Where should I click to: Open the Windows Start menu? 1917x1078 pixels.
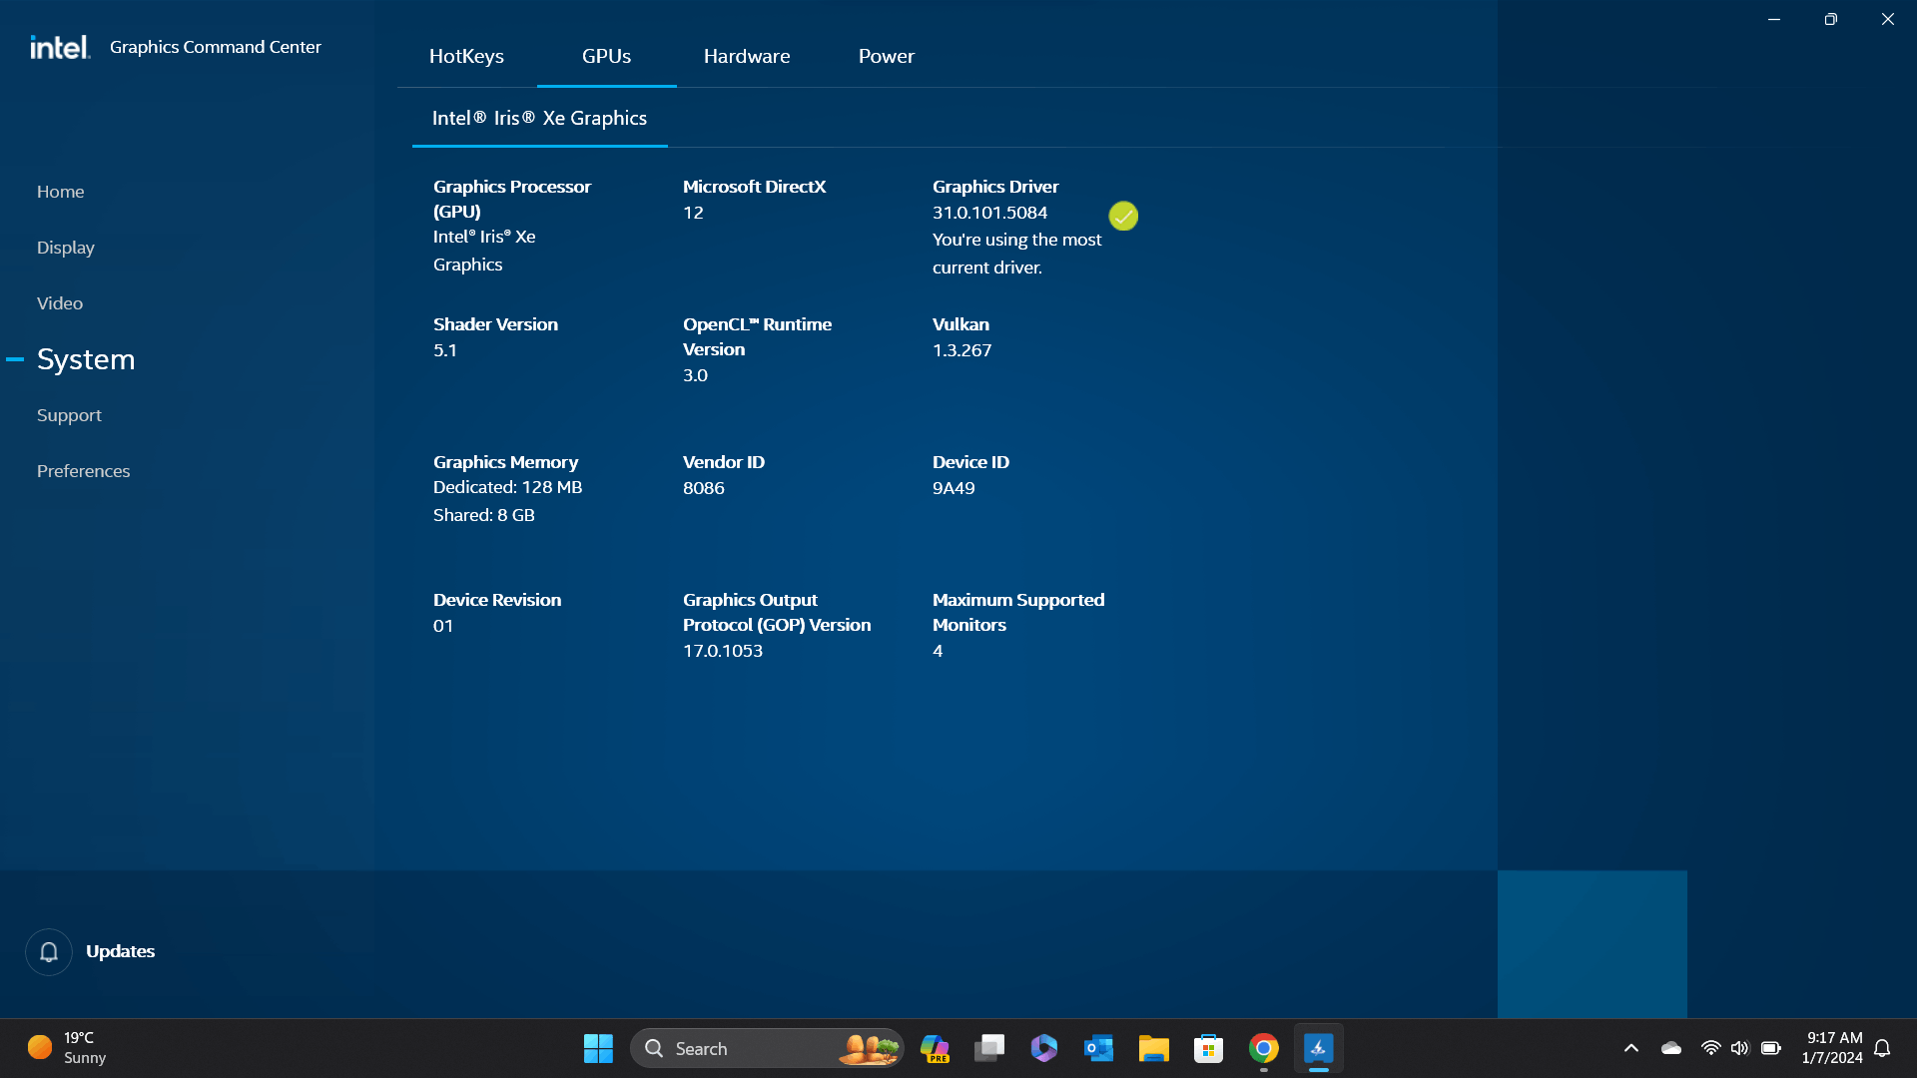pyautogui.click(x=598, y=1048)
